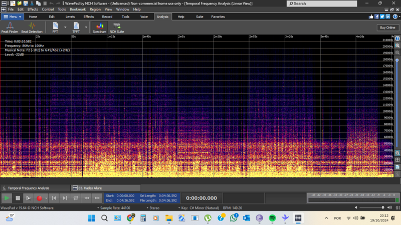This screenshot has width=401, height=225.
Task: Adjust the volume slider in status bar
Action: (x=383, y=207)
